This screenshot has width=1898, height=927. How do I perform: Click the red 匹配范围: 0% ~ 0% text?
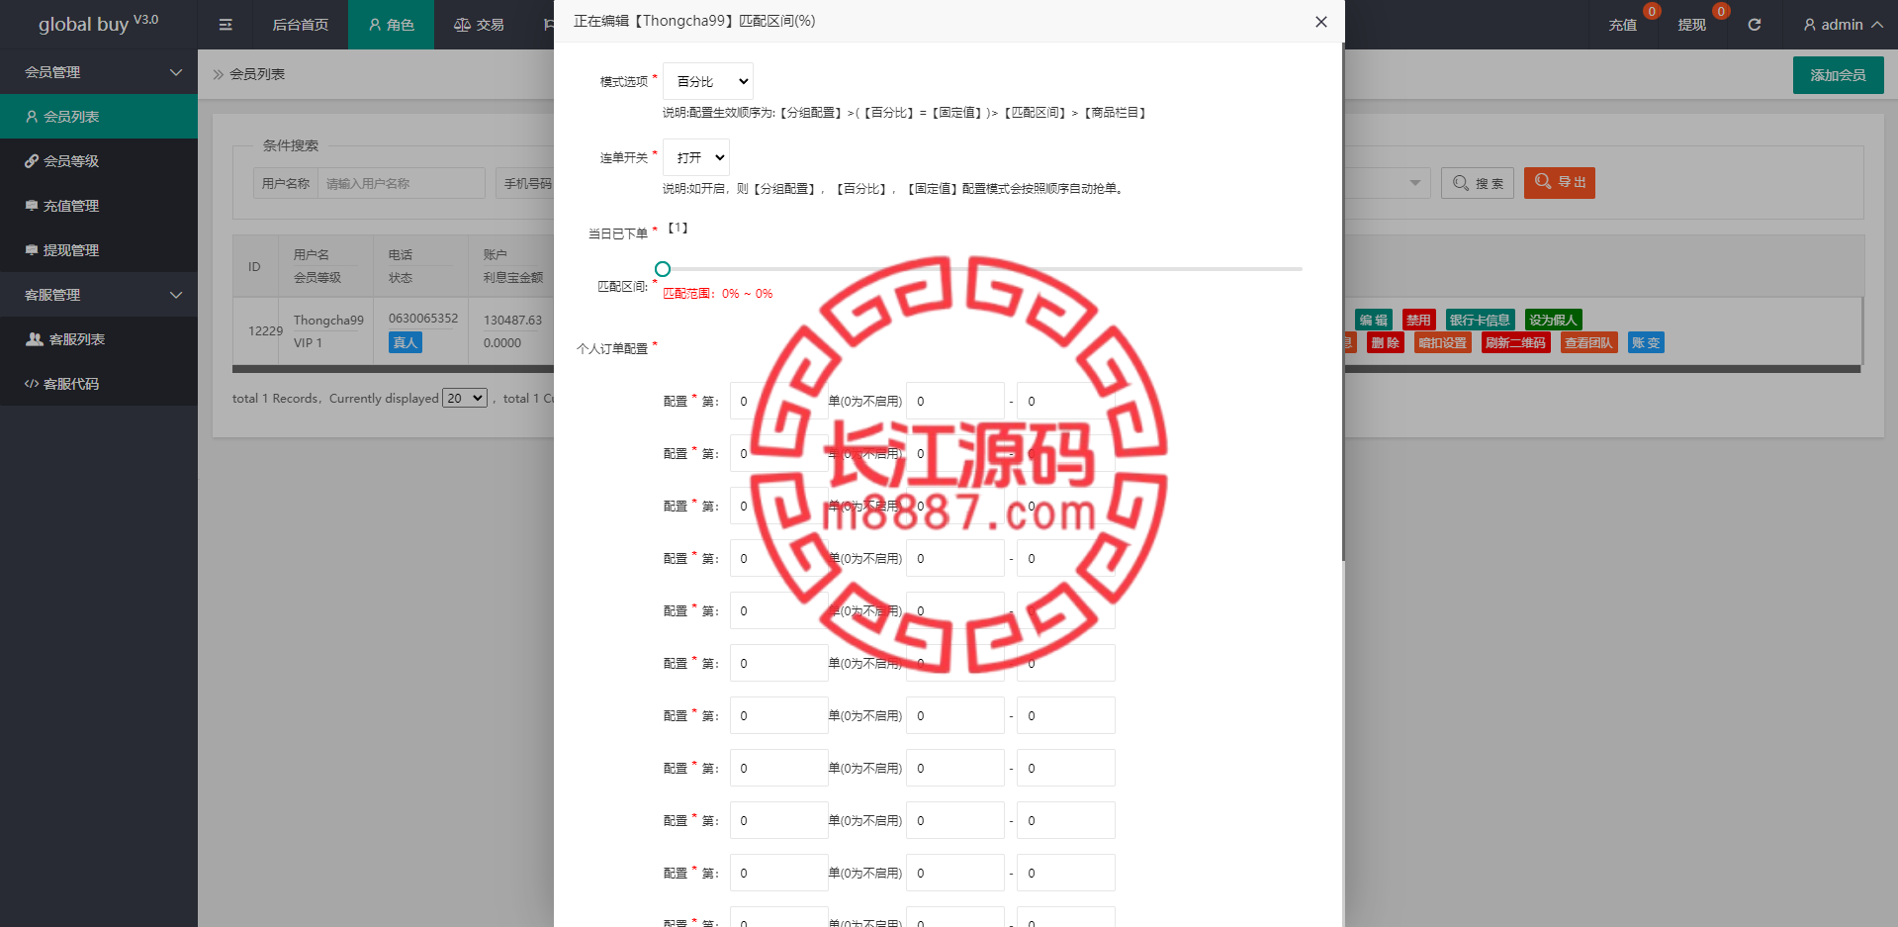(x=718, y=294)
